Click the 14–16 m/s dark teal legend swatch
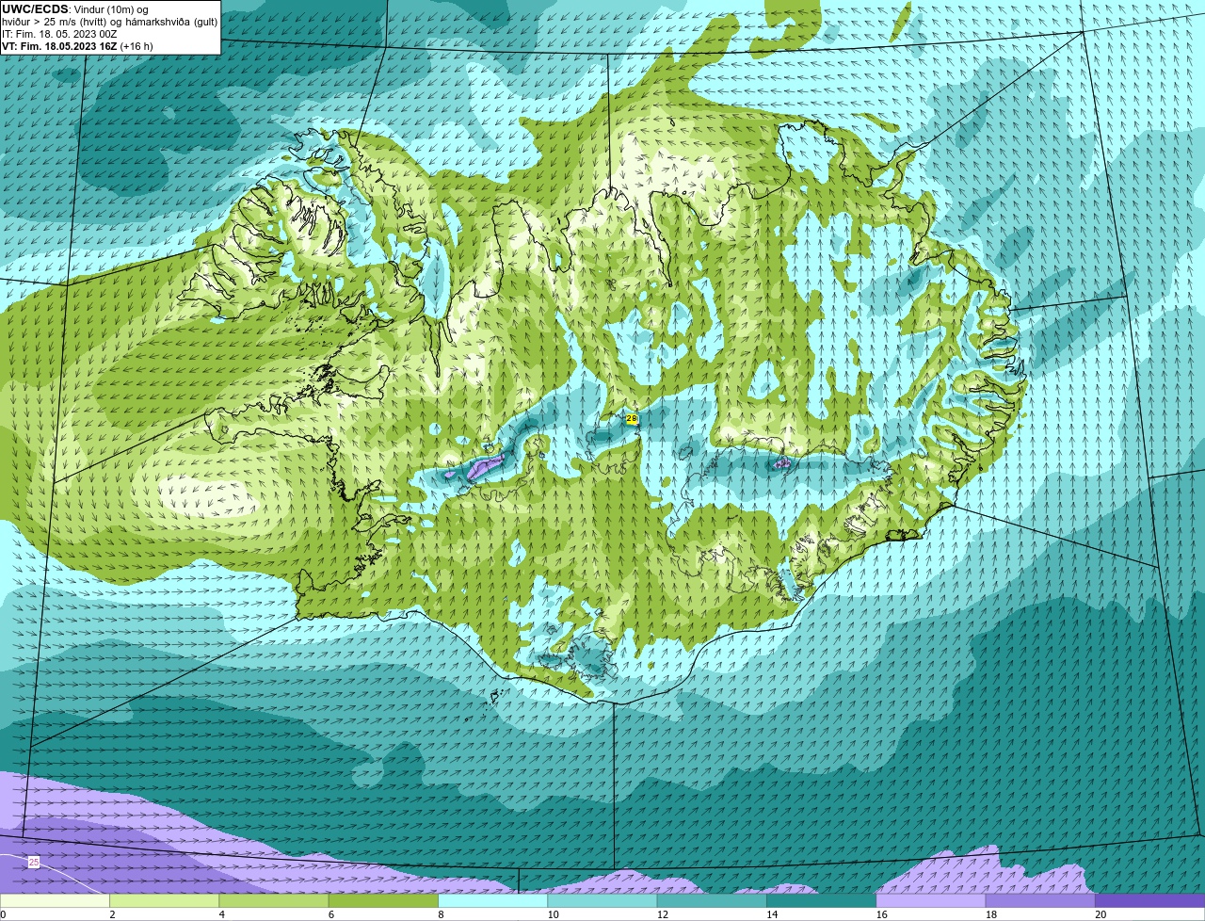 [x=822, y=900]
